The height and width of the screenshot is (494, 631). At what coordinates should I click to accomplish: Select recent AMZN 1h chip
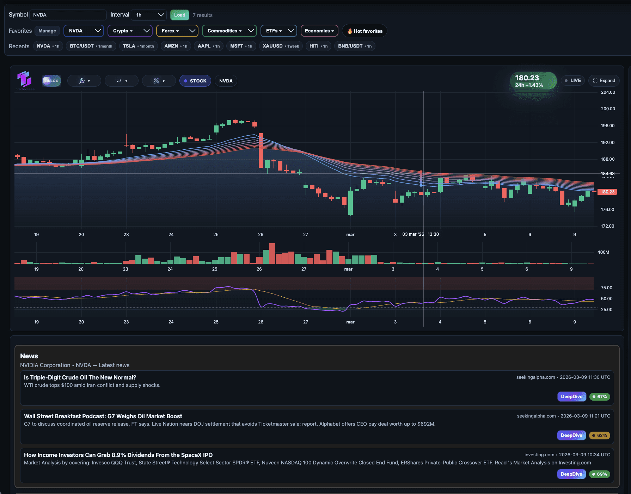176,46
